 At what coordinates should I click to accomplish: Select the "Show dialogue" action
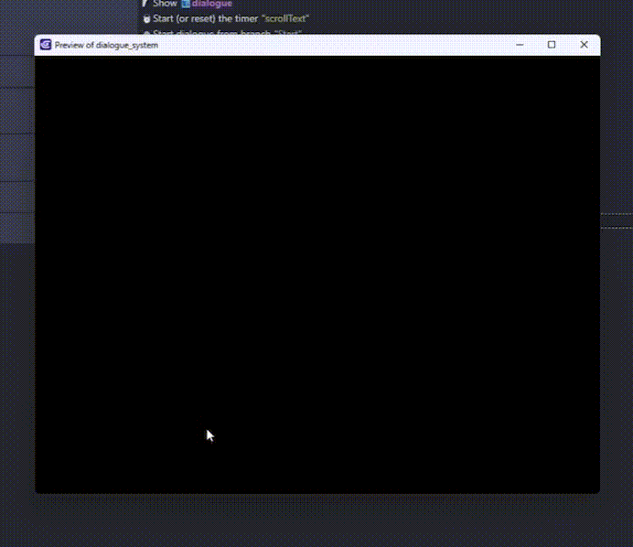tap(166, 4)
